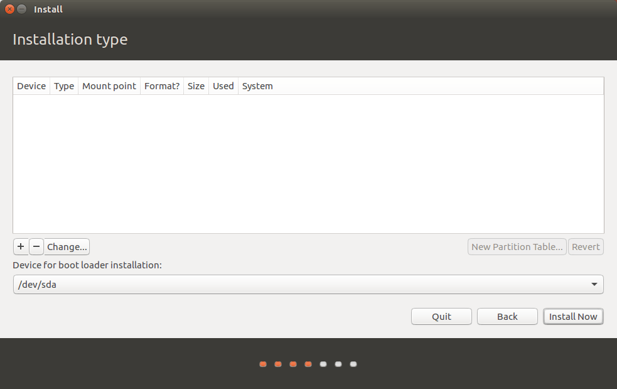Start installation with Install Now

pyautogui.click(x=573, y=317)
